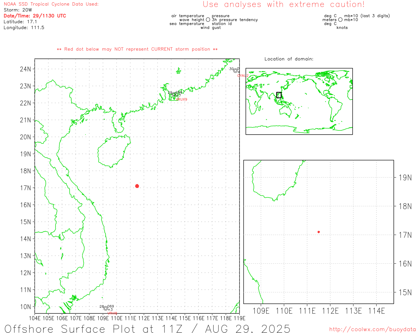Click the 'Latitude: 17.1' text
416x333 pixels.
[20, 21]
